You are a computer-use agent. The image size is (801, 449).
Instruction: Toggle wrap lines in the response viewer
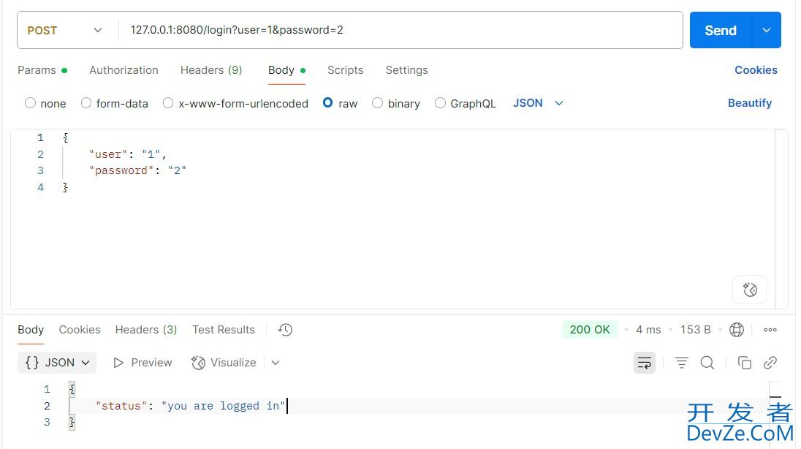(x=644, y=362)
